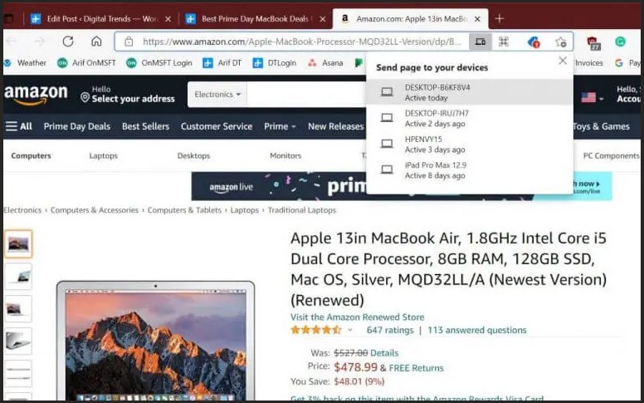Go to browser Home icon
The image size is (644, 403).
pyautogui.click(x=96, y=41)
